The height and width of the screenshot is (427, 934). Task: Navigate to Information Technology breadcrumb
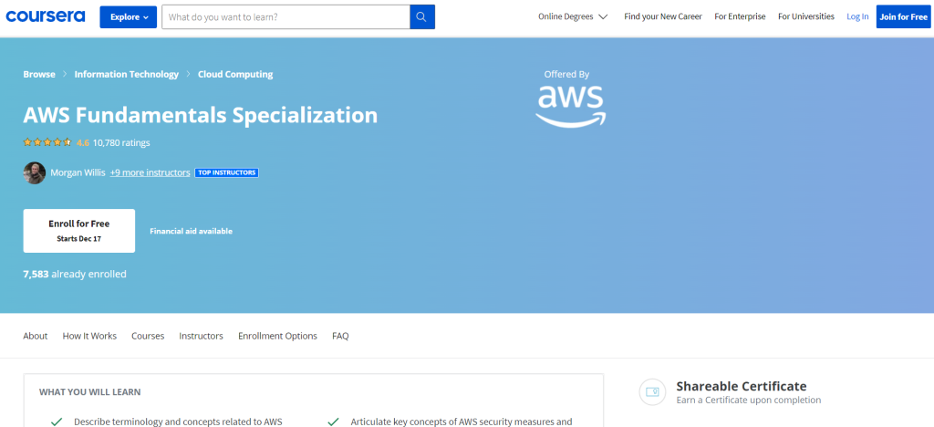(126, 74)
